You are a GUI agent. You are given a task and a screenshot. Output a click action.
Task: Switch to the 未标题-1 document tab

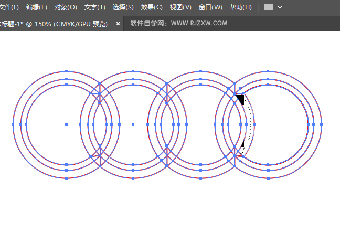click(54, 24)
